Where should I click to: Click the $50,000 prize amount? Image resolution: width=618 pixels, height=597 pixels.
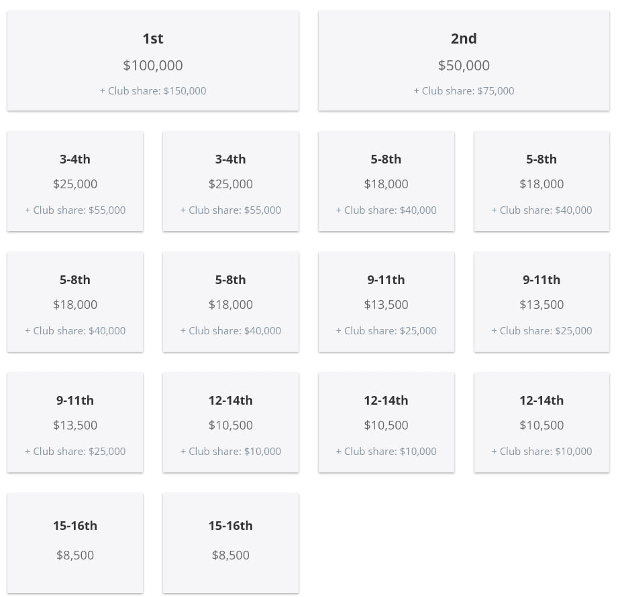tap(464, 65)
